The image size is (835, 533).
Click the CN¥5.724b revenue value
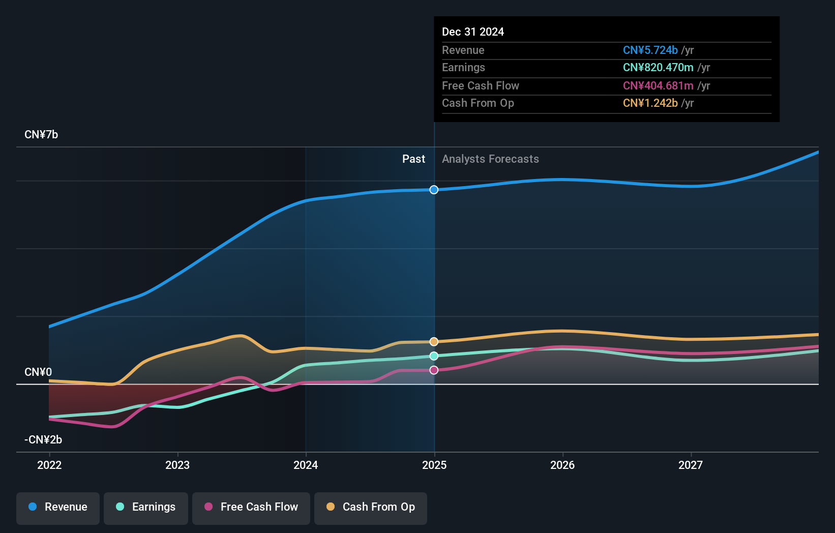point(650,50)
